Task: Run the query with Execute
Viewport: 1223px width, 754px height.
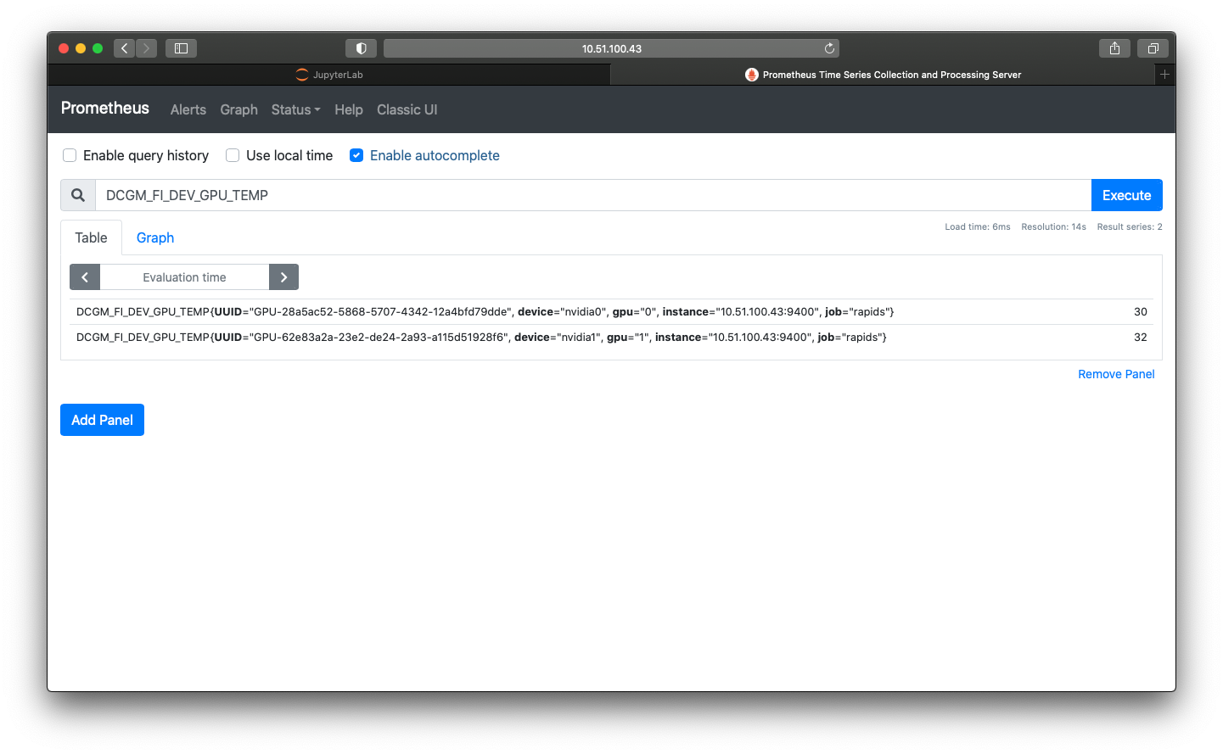Action: coord(1126,195)
